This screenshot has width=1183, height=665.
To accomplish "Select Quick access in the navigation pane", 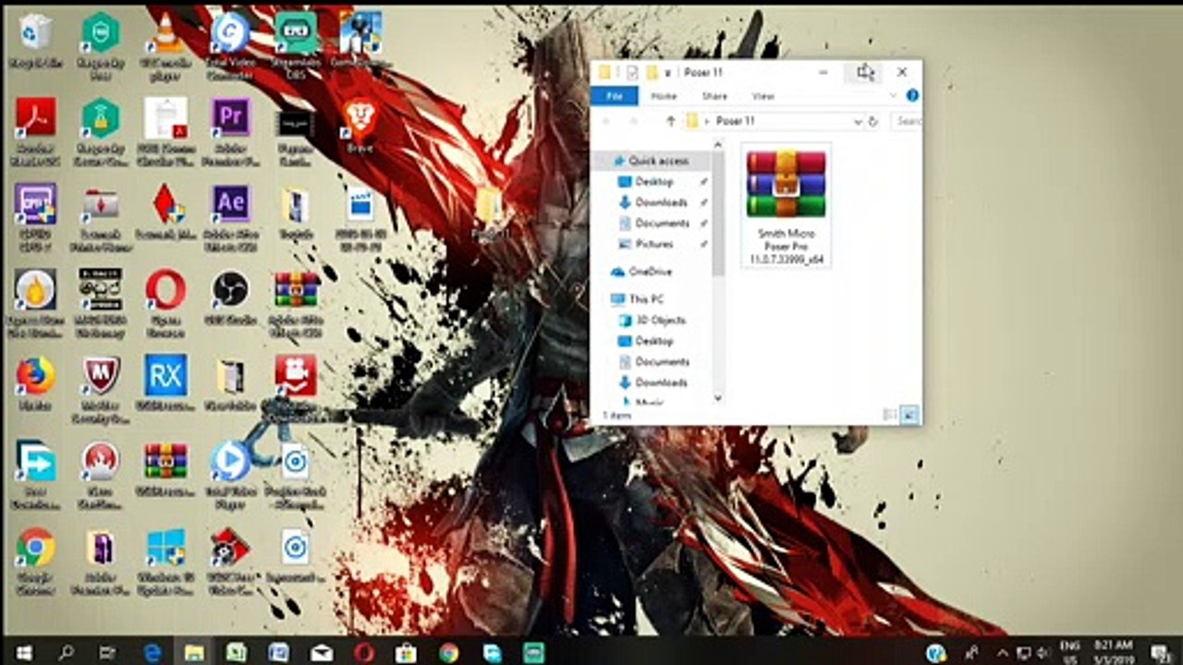I will coord(658,161).
